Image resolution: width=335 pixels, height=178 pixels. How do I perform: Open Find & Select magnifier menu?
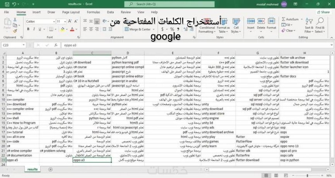tap(320, 25)
